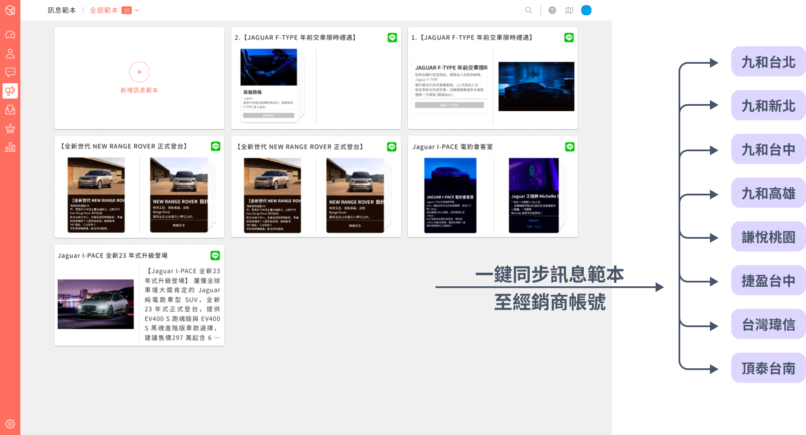
Task: Click the 九和台北 dealer label
Action: (x=768, y=62)
